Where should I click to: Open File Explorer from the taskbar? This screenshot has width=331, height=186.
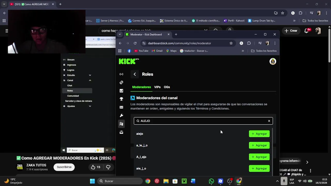166,181
